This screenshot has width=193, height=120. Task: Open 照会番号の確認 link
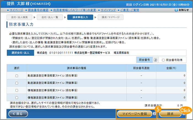coord(38,10)
